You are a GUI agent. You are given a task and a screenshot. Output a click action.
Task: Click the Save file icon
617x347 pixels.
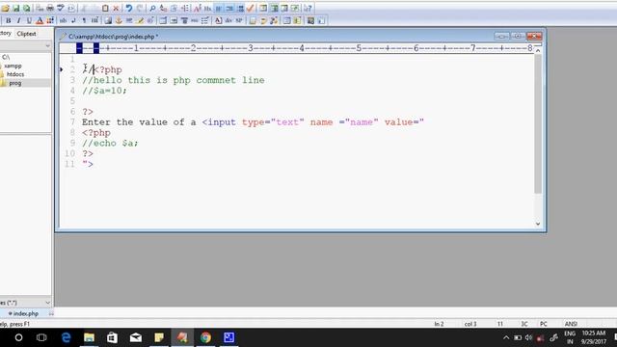tap(15, 8)
